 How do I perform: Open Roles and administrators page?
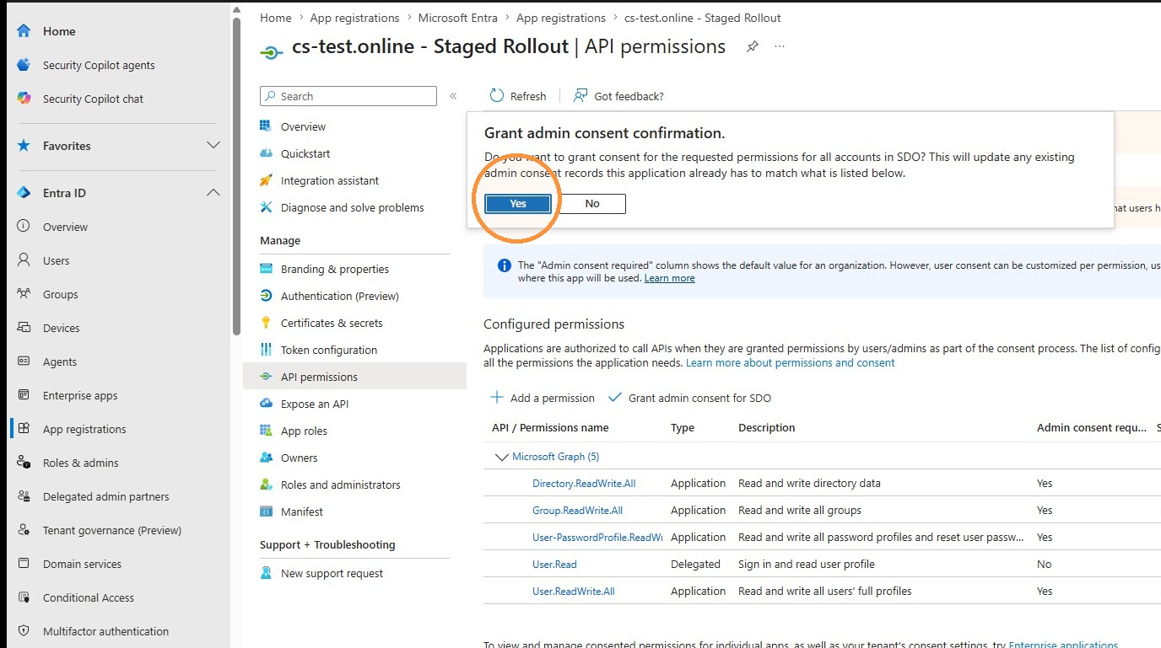341,485
